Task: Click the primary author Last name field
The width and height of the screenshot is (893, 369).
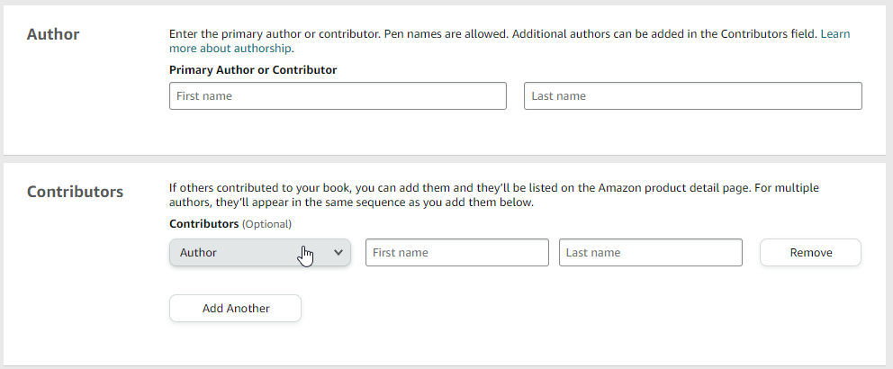Action: coord(692,96)
